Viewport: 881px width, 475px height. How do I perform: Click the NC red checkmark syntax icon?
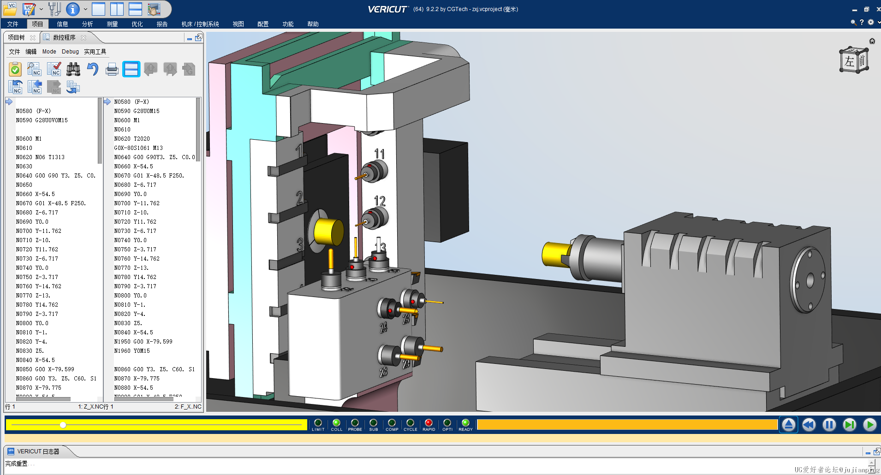[x=54, y=69]
